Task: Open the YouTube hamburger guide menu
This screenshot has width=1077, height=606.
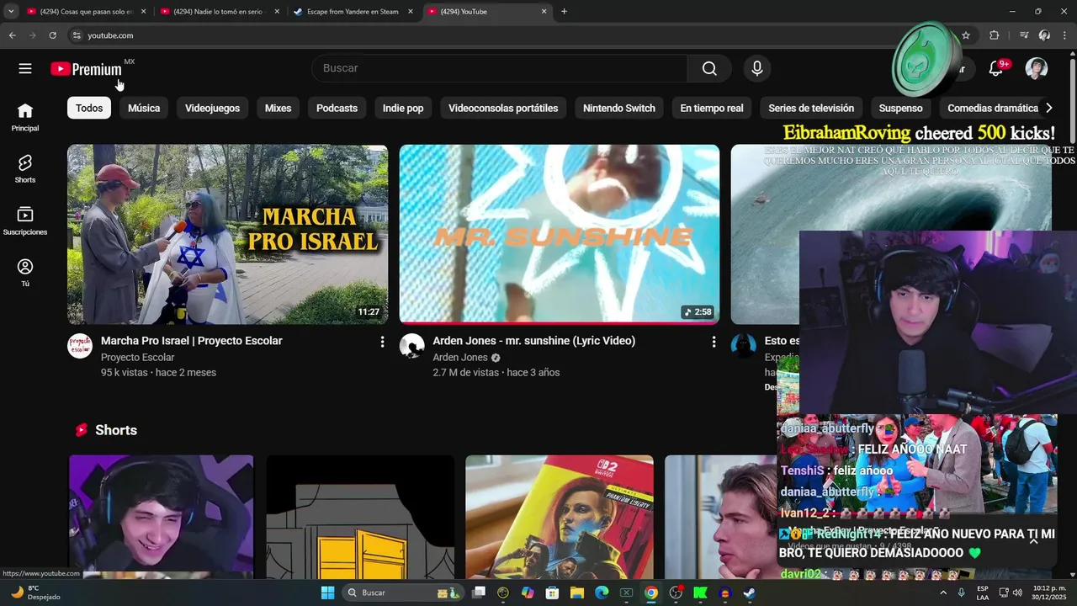Action: pos(25,69)
